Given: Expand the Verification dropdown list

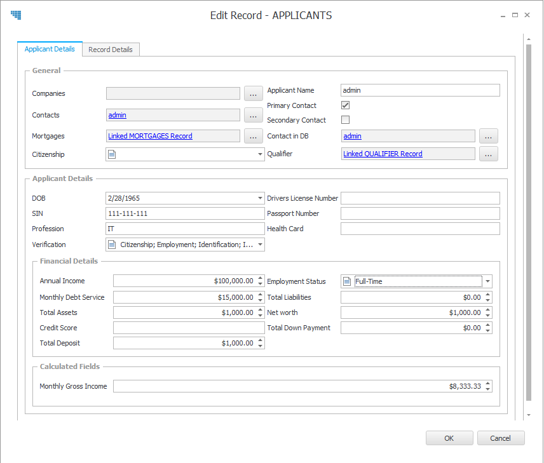Looking at the screenshot, I should click(x=260, y=245).
